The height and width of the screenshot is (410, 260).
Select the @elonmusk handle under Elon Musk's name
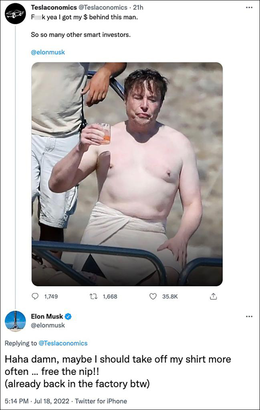tap(48, 325)
